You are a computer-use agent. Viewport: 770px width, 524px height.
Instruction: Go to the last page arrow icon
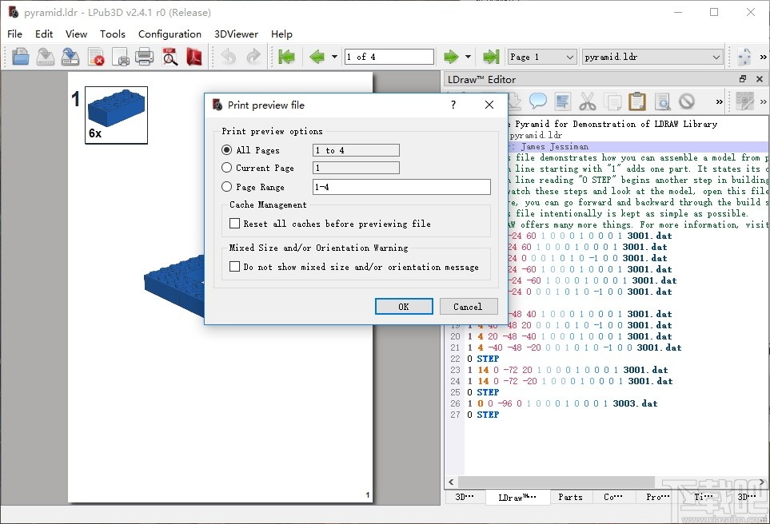coord(491,57)
